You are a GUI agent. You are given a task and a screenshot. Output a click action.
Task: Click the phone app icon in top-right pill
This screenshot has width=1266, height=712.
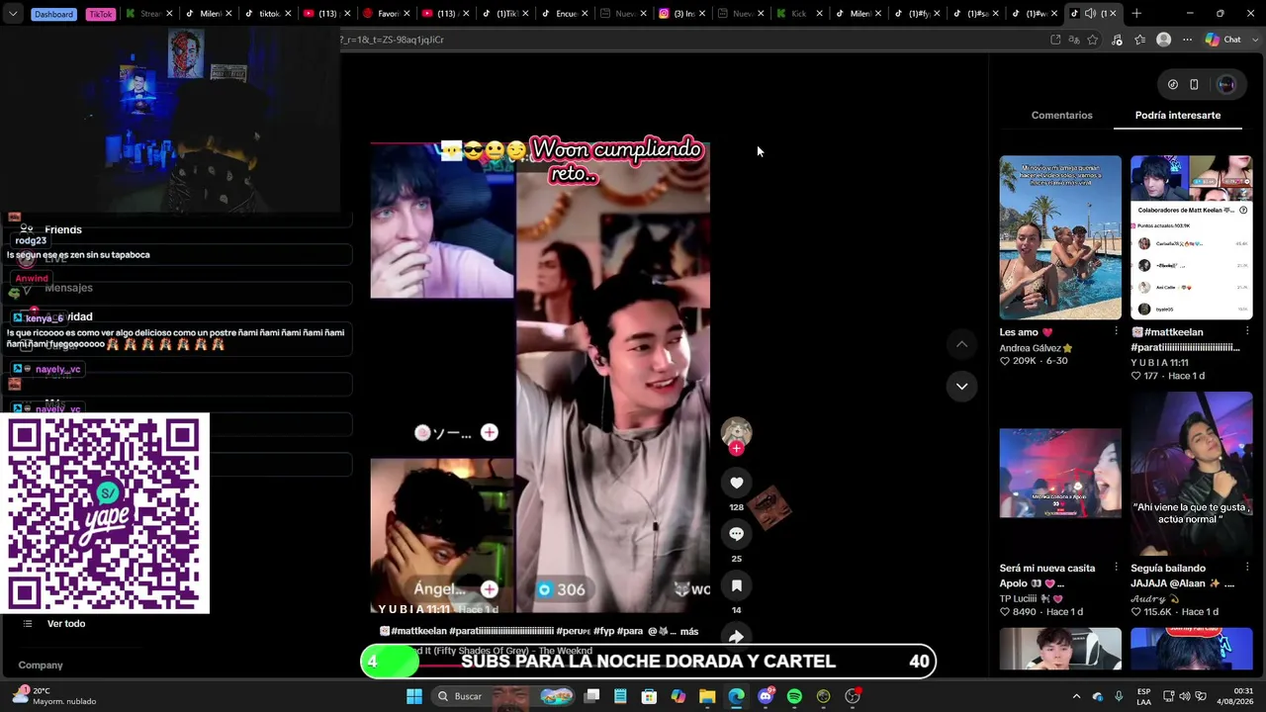click(x=1194, y=85)
